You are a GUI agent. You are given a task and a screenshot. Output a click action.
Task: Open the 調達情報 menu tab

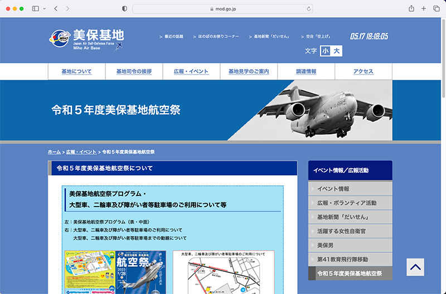coord(306,71)
